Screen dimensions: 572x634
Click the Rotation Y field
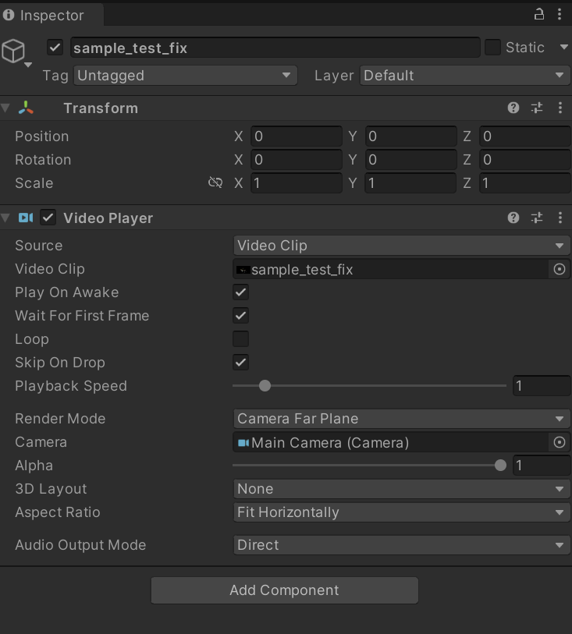pyautogui.click(x=410, y=160)
